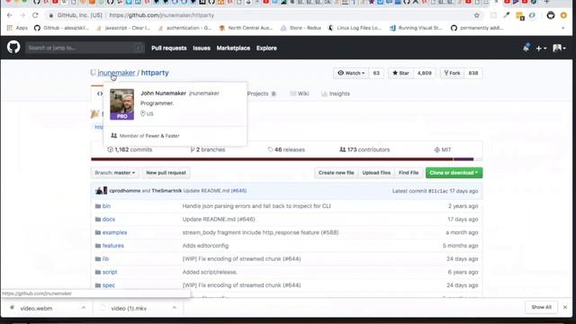576x324 pixels.
Task: Open the docs folder
Action: (109, 220)
